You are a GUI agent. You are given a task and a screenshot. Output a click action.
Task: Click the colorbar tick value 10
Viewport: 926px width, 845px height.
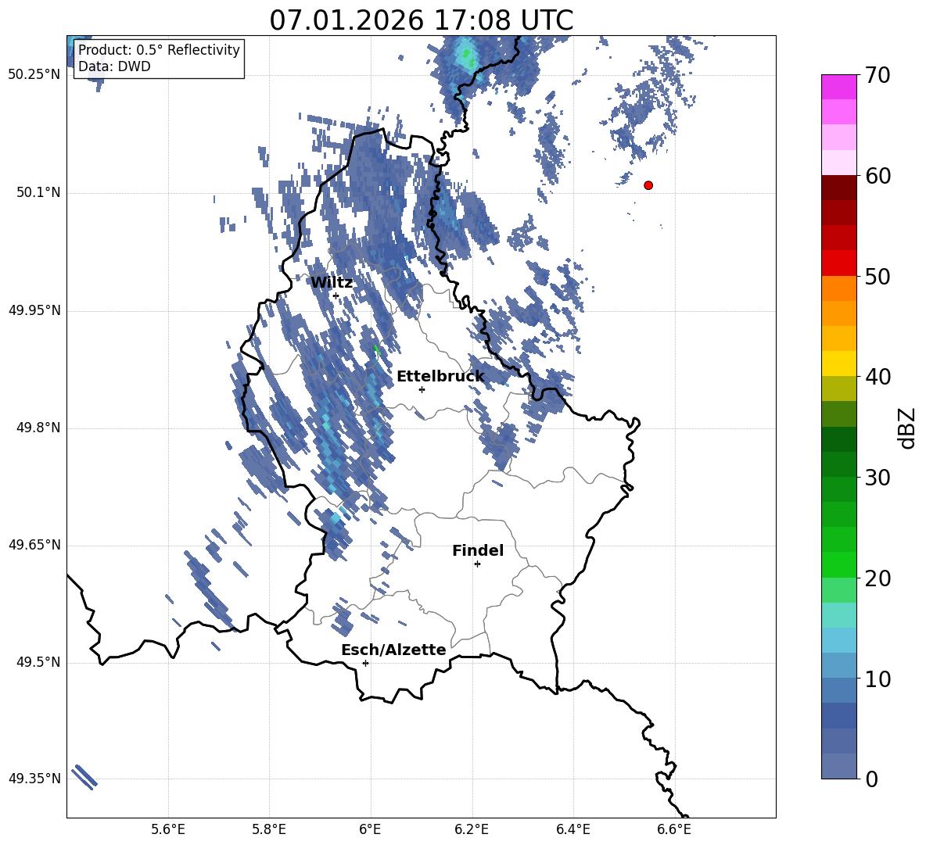878,679
